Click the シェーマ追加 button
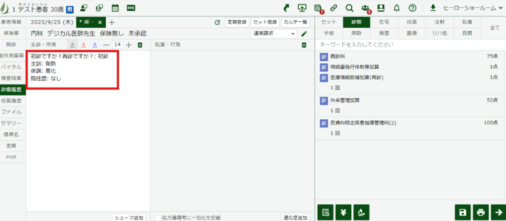The image size is (506, 221). tap(129, 218)
